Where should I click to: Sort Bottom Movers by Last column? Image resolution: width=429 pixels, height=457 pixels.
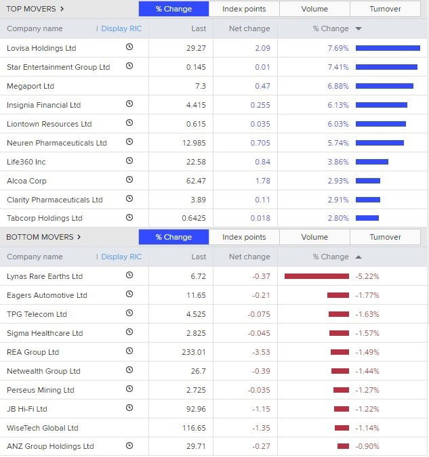(x=199, y=257)
